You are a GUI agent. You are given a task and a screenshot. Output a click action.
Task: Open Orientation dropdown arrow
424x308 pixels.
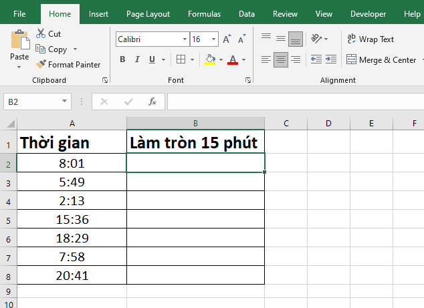pyautogui.click(x=326, y=39)
